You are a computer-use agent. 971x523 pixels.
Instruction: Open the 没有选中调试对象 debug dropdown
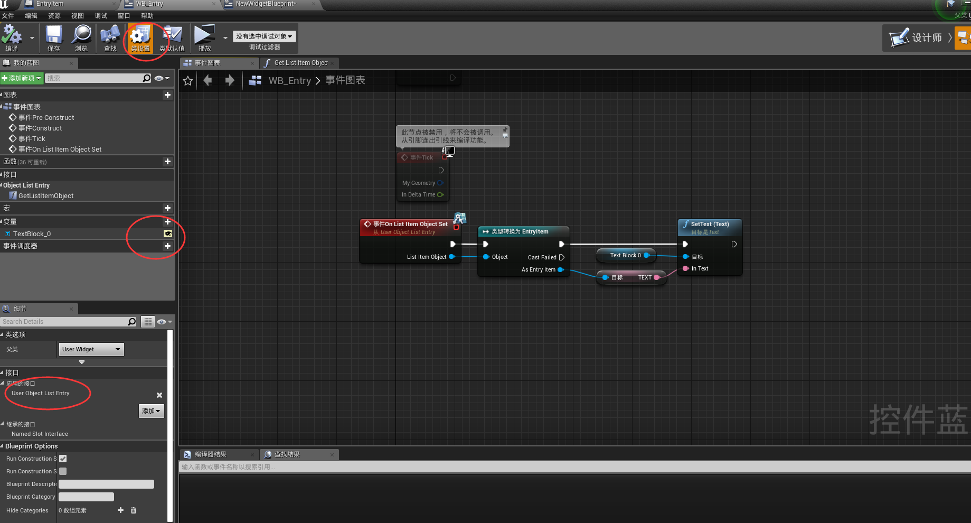point(264,36)
